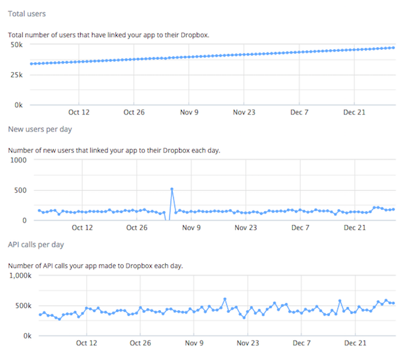The image size is (404, 358).
Task: Click the last data point in API calls chart
Action: (x=393, y=303)
